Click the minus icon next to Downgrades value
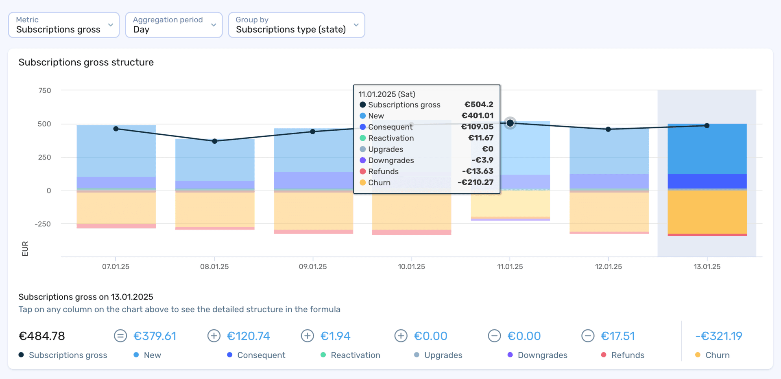Screen dimensions: 781x379 click(495, 336)
